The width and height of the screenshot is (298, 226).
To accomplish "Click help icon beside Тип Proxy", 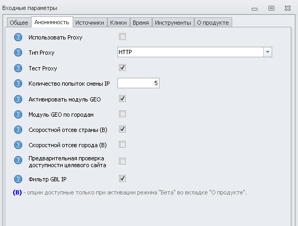I will click(x=18, y=53).
